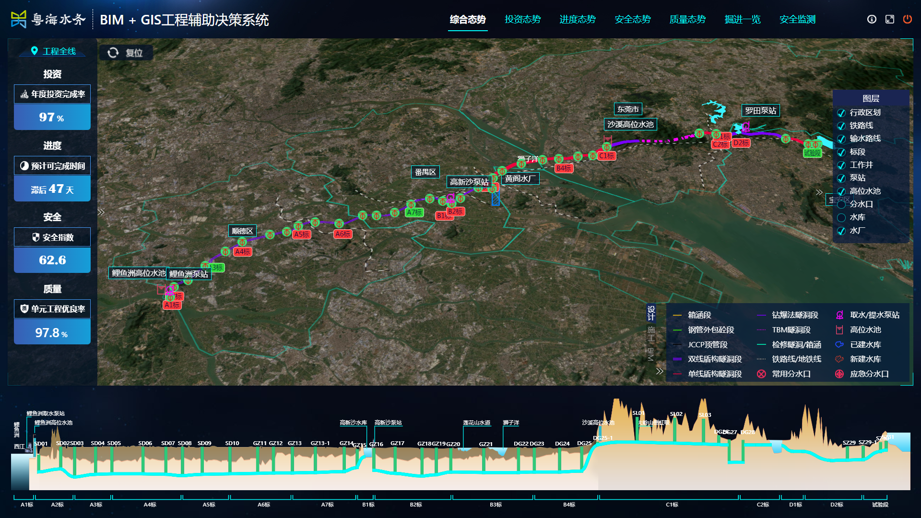Click the high pool icon at 鲤鱼洲高位水池
This screenshot has width=921, height=518.
coord(161,289)
